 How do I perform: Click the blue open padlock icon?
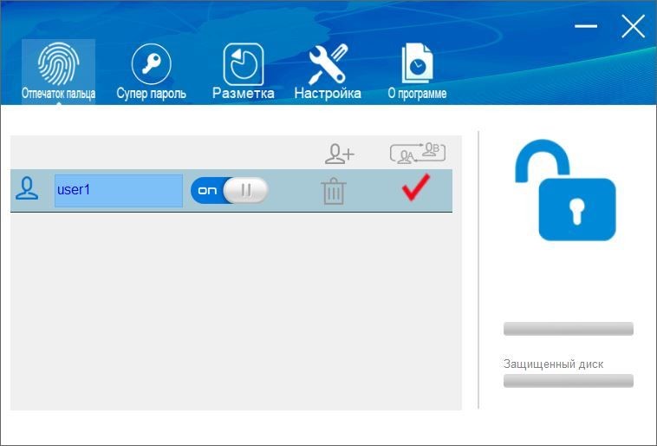pos(565,190)
